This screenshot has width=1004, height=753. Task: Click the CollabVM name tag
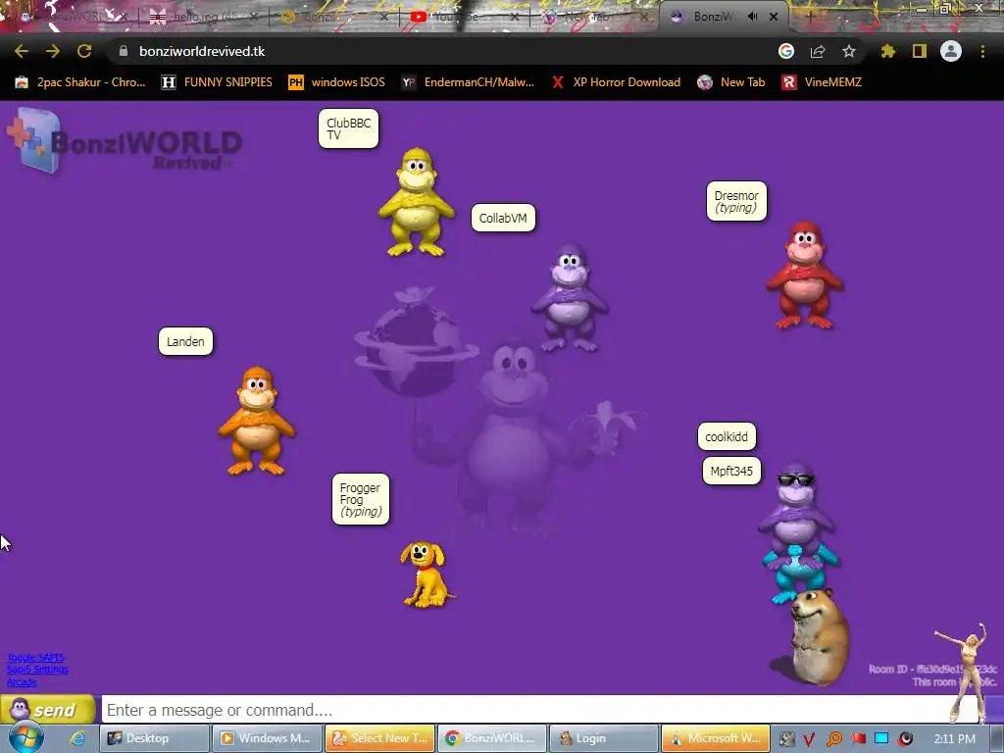pyautogui.click(x=503, y=219)
